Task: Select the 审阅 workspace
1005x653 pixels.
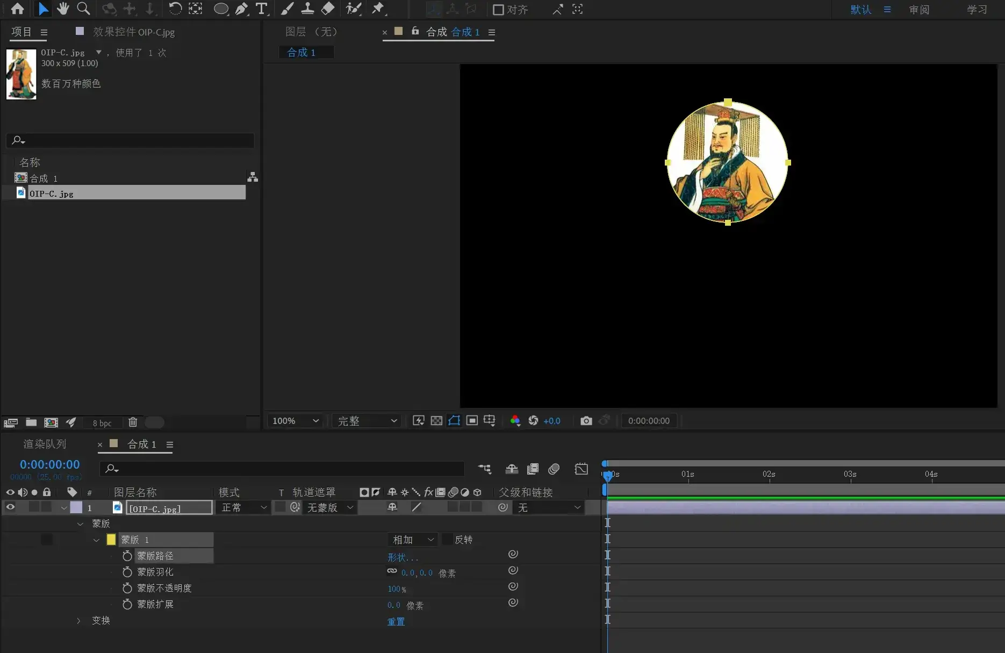Action: coord(919,10)
